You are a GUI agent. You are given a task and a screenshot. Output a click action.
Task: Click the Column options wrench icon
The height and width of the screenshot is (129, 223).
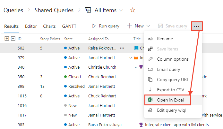[x=150, y=59]
